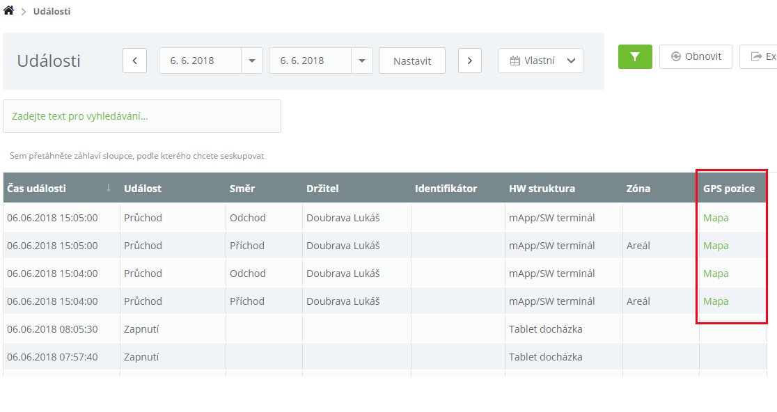Screen dimensions: 777x412
Task: Click the Události breadcrumb item
Action: point(52,11)
